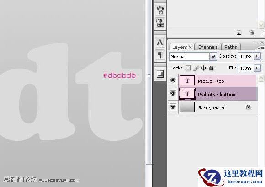Click the lock image pixels brush icon
This screenshot has width=265, height=187.
tap(196, 68)
